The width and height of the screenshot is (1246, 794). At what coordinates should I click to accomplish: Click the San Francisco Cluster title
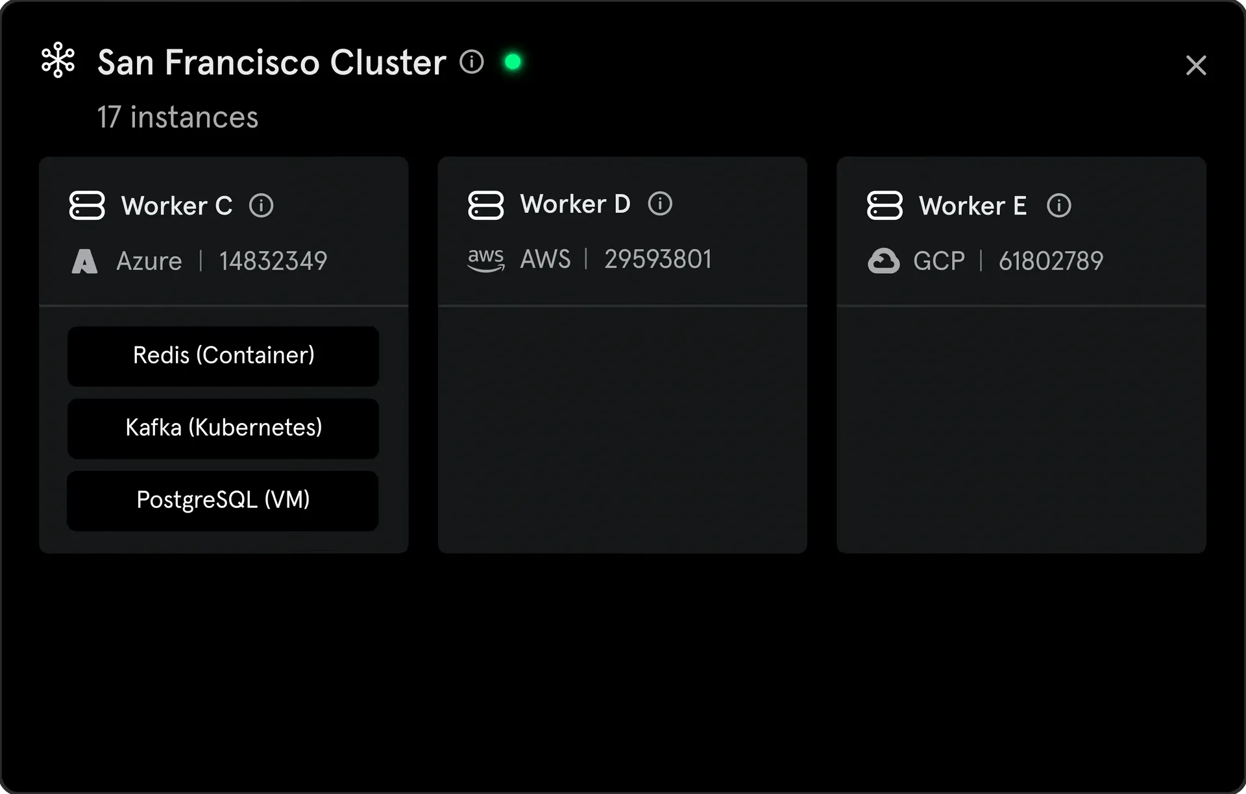tap(272, 62)
